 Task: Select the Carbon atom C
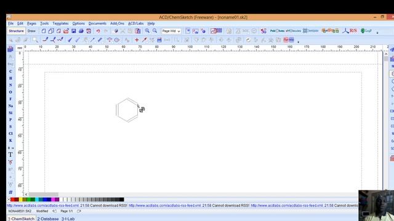click(x=10, y=71)
